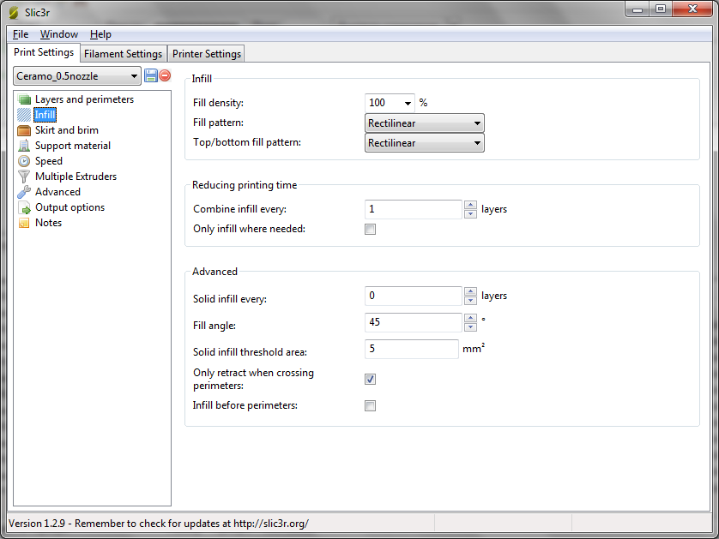Uncheck Only retract when crossing perimeters
The image size is (719, 539).
(x=370, y=379)
